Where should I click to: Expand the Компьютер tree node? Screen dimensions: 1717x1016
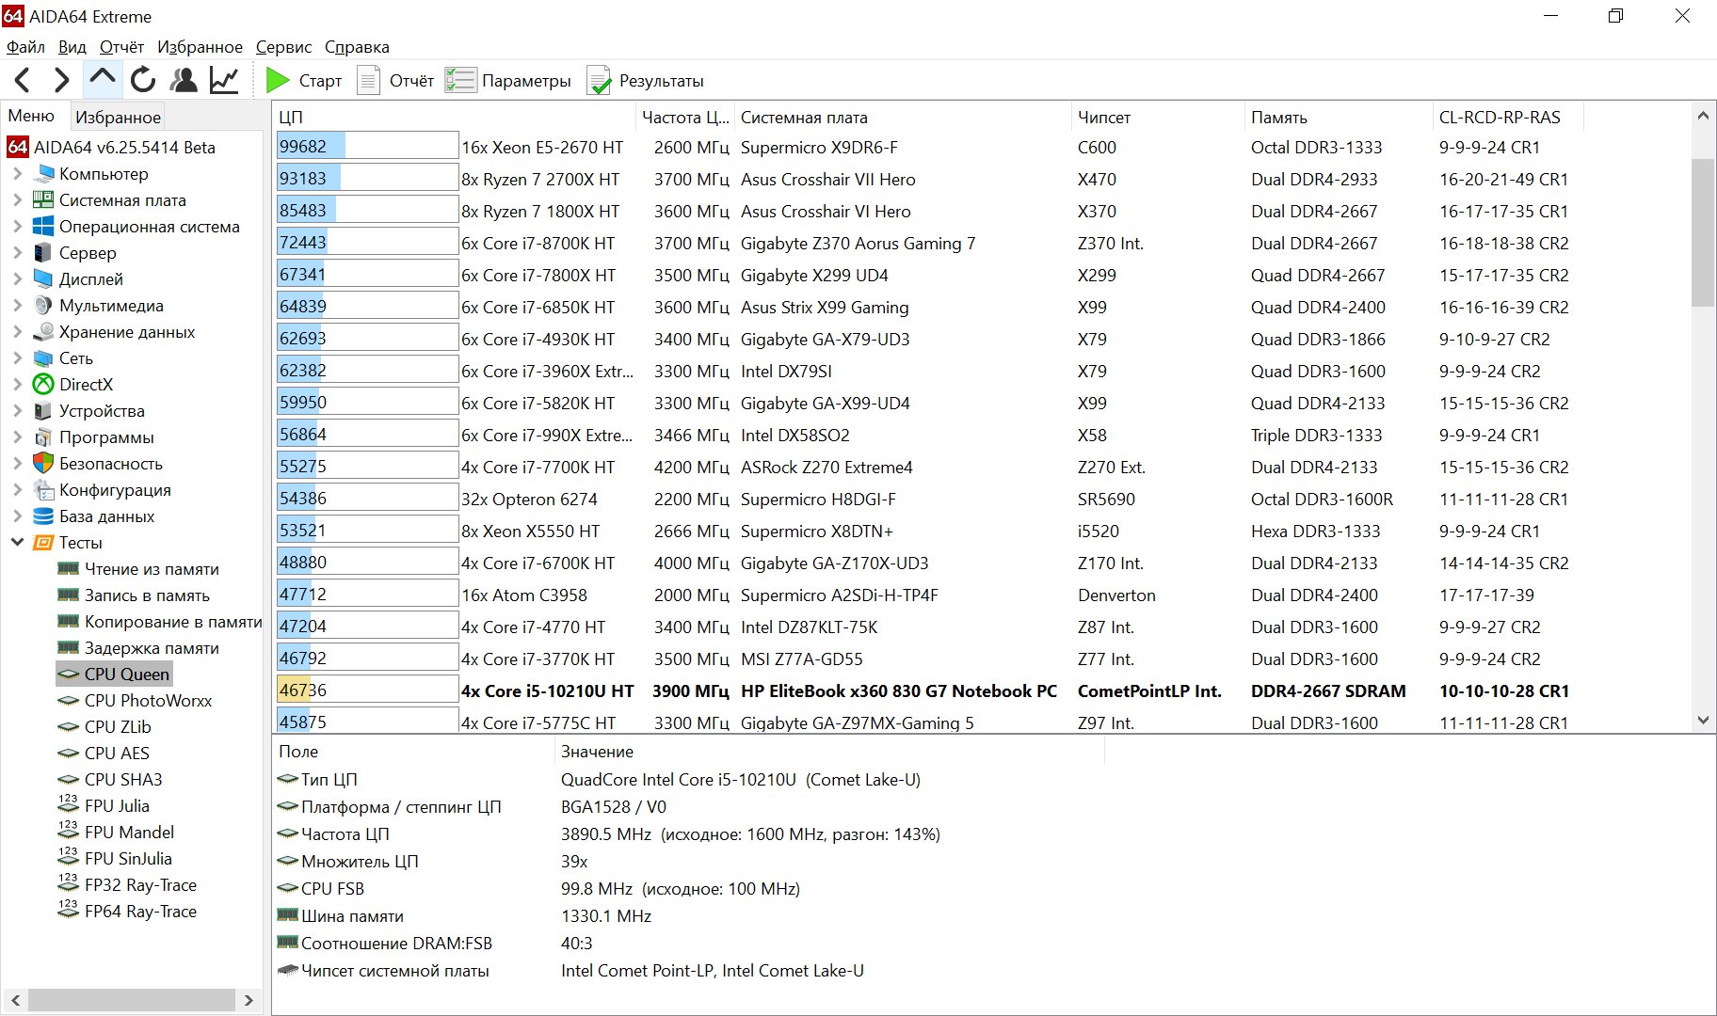point(17,174)
